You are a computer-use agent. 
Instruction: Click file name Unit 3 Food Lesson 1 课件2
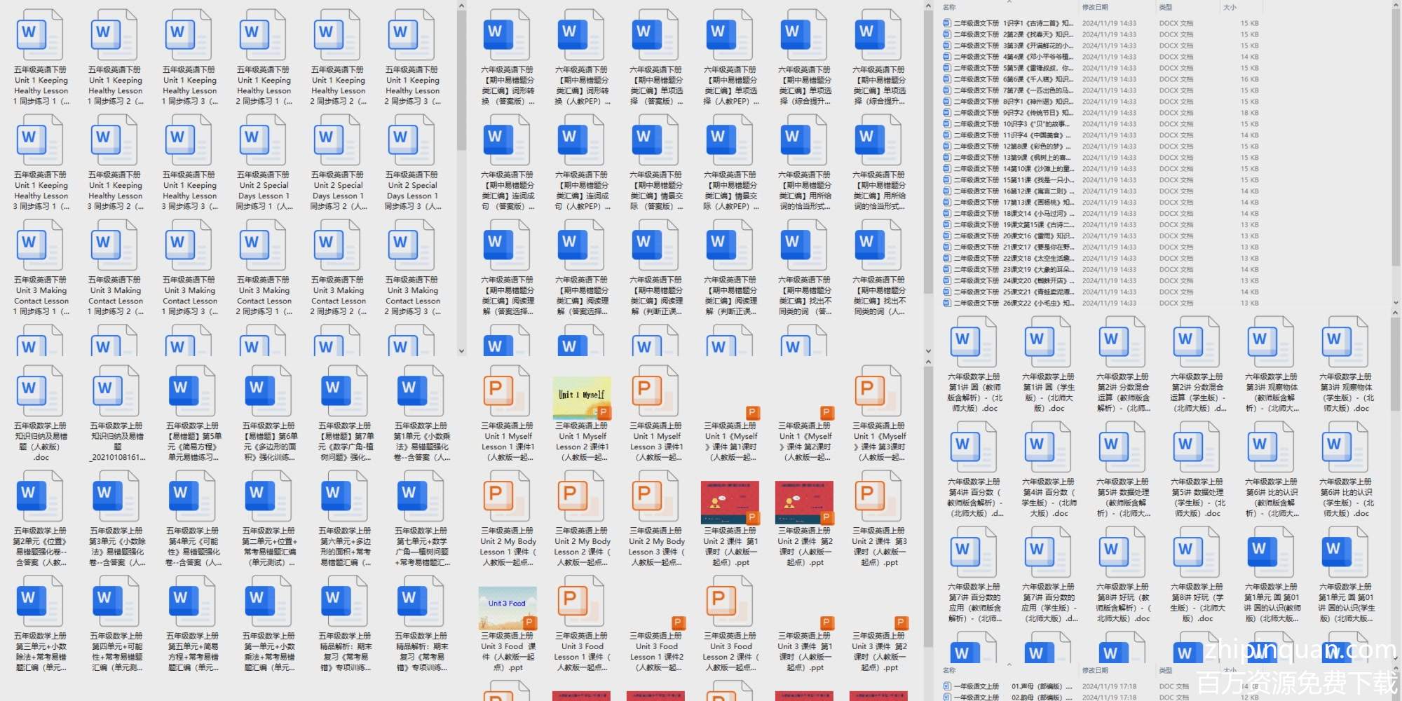click(x=655, y=652)
